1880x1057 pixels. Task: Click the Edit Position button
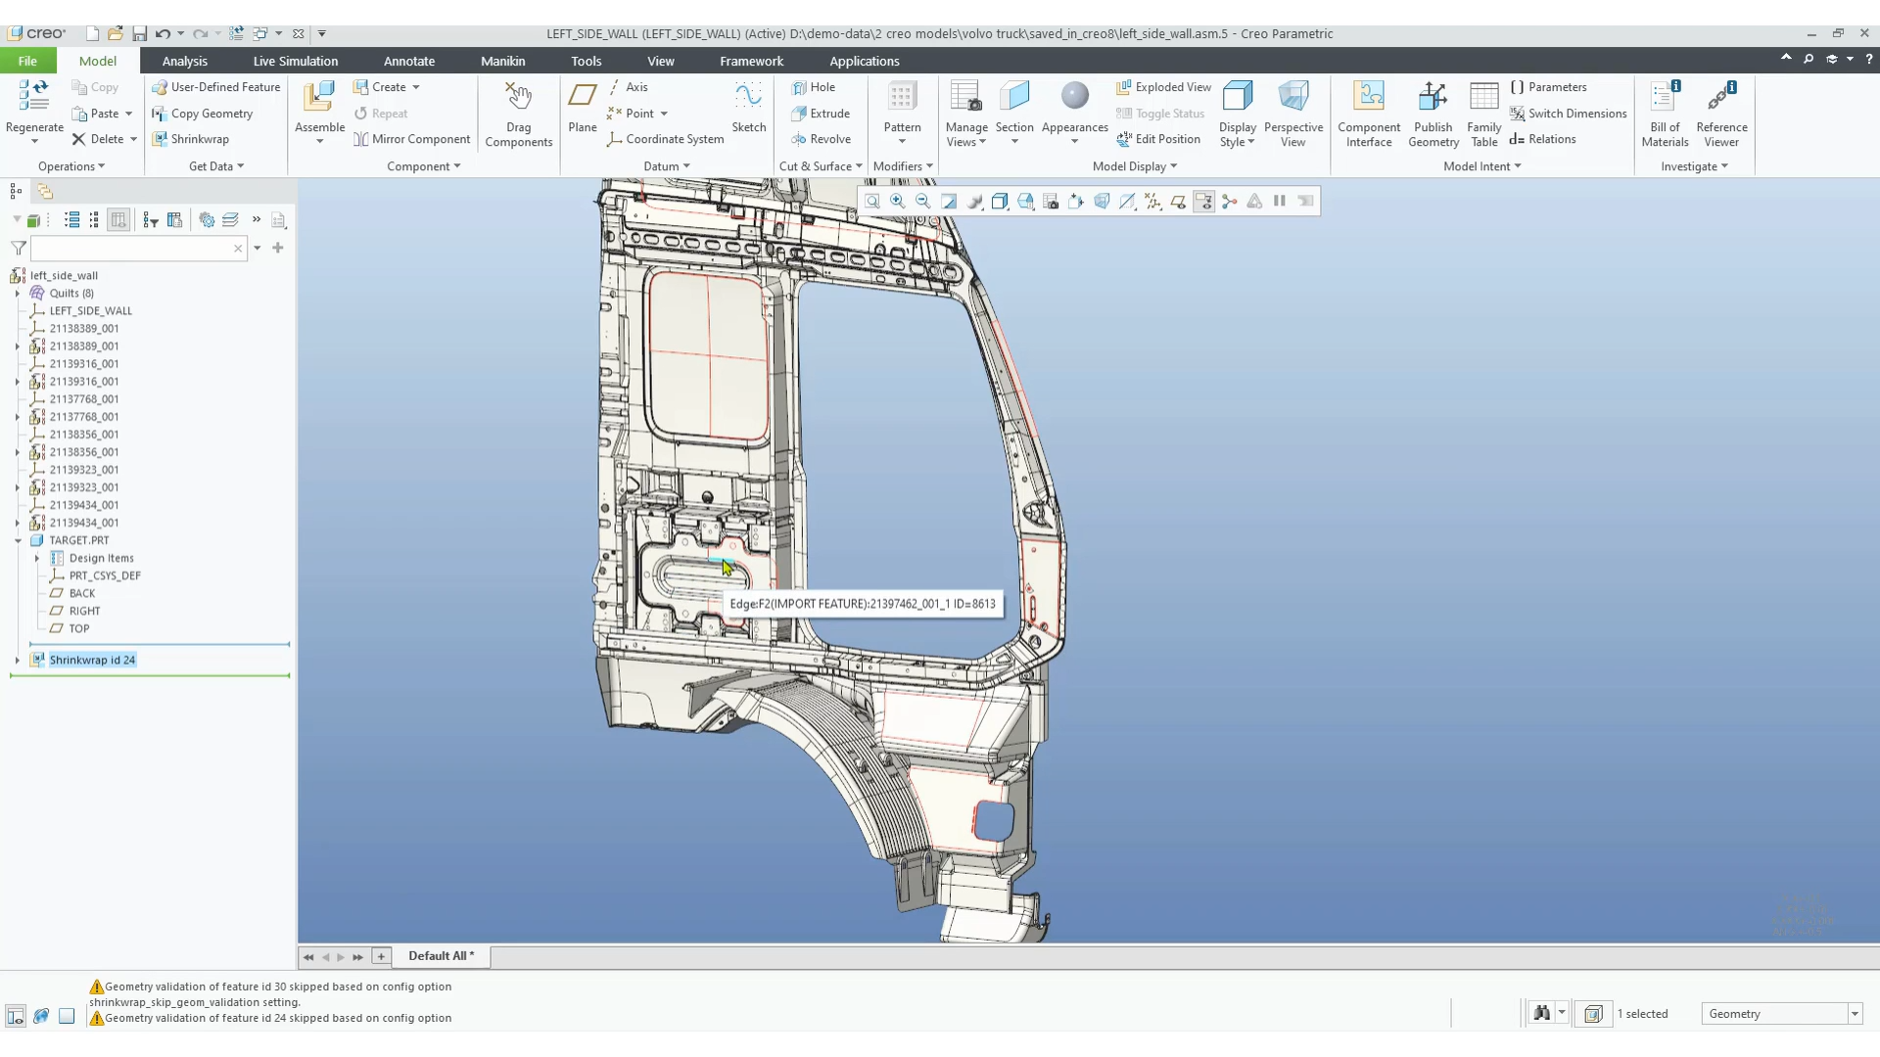tap(1158, 139)
